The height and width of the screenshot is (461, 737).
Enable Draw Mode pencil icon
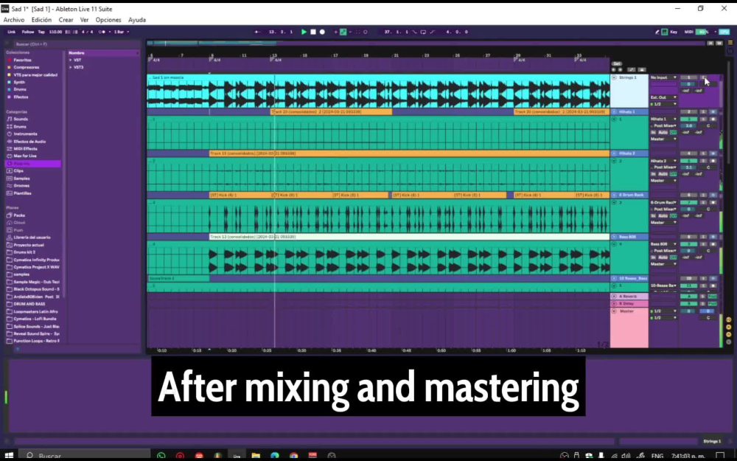point(657,32)
